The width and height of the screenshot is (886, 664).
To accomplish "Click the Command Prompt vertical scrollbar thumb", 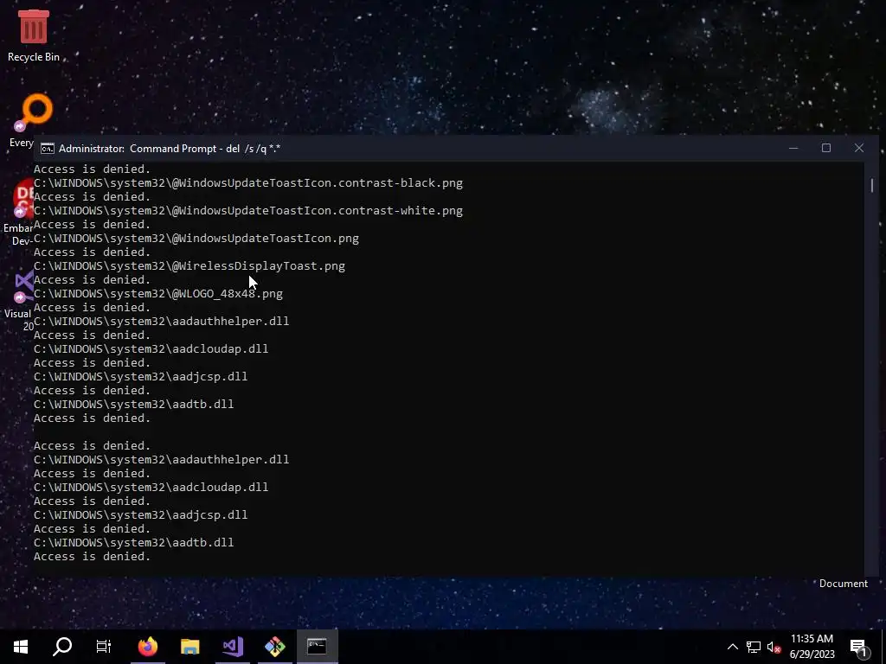I will [x=872, y=185].
